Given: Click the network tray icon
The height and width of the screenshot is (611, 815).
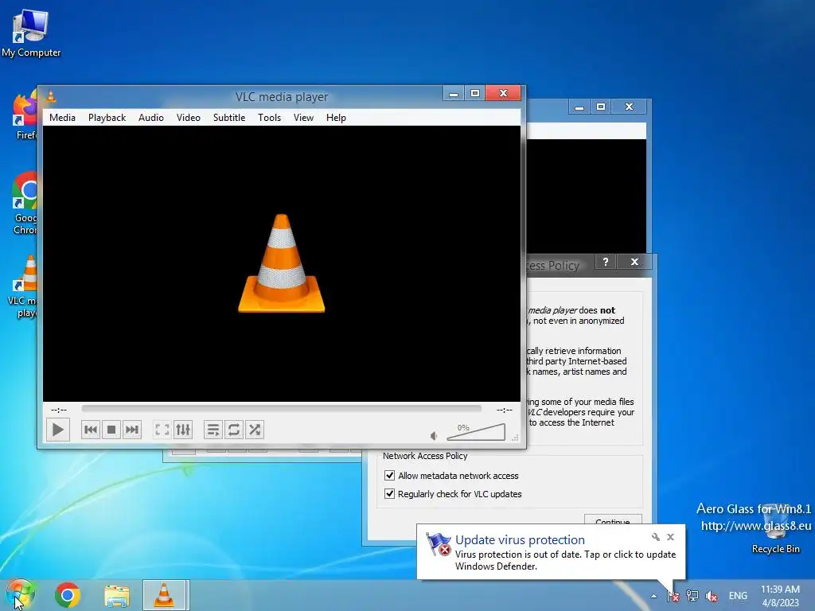Looking at the screenshot, I should click(x=692, y=596).
